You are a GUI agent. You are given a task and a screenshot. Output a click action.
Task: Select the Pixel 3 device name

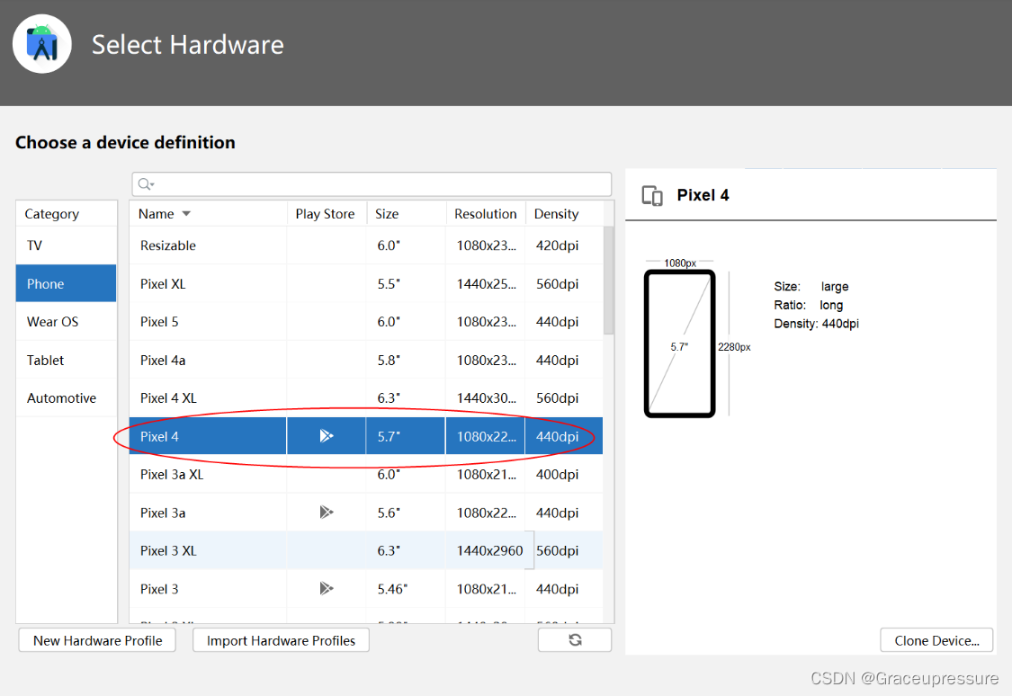click(159, 589)
